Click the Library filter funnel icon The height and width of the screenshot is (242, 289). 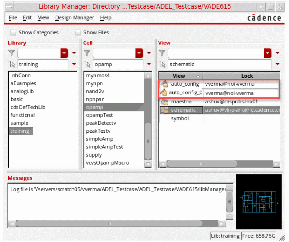coord(12,53)
